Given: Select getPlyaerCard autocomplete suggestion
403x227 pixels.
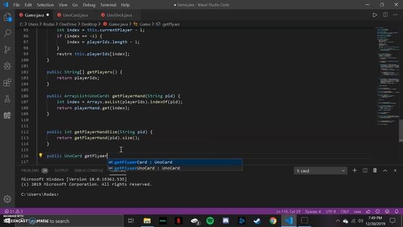Looking at the screenshot, I should point(175,162).
